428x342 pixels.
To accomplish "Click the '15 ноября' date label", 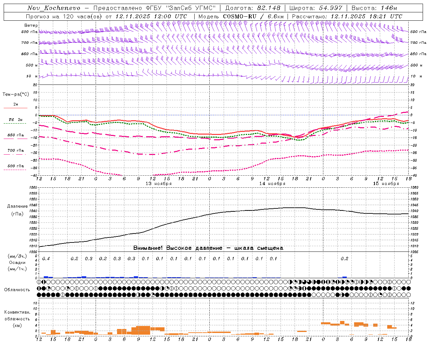I will point(386,184).
